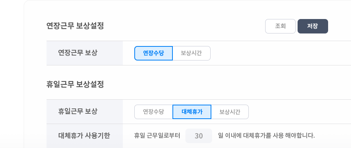Select 보상시간 for 연장근무 보상
The width and height of the screenshot is (351, 148).
(x=192, y=53)
